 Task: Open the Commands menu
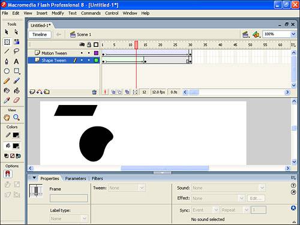pyautogui.click(x=91, y=13)
